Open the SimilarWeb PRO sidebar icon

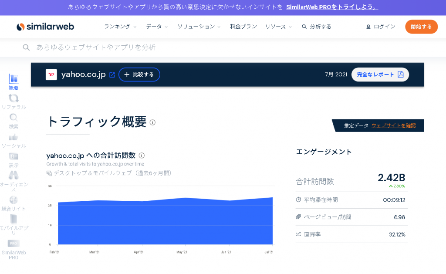point(14,244)
